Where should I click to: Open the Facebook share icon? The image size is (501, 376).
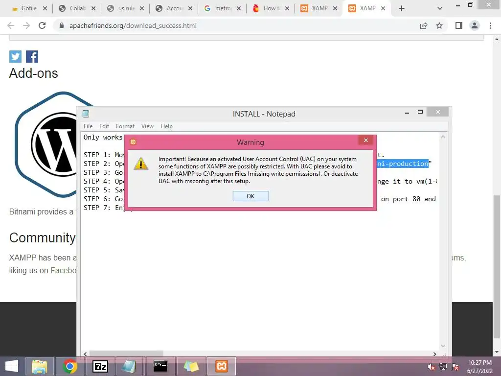pos(32,57)
